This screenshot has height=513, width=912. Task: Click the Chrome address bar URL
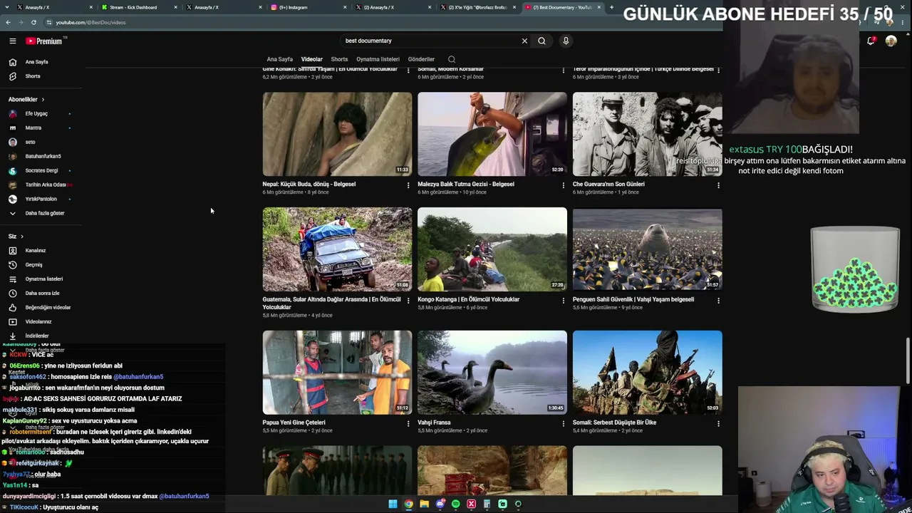pos(90,22)
